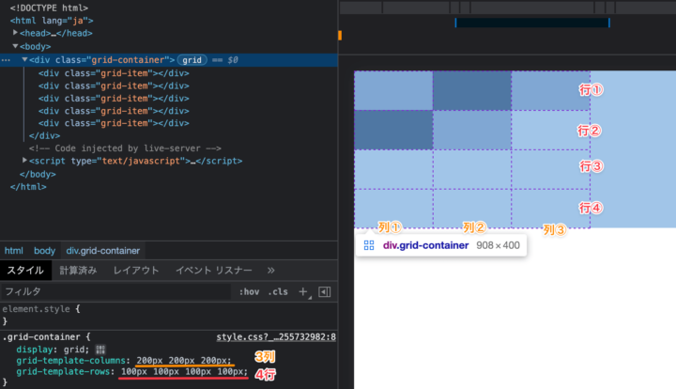Select body in the breadcrumb bar

44,251
